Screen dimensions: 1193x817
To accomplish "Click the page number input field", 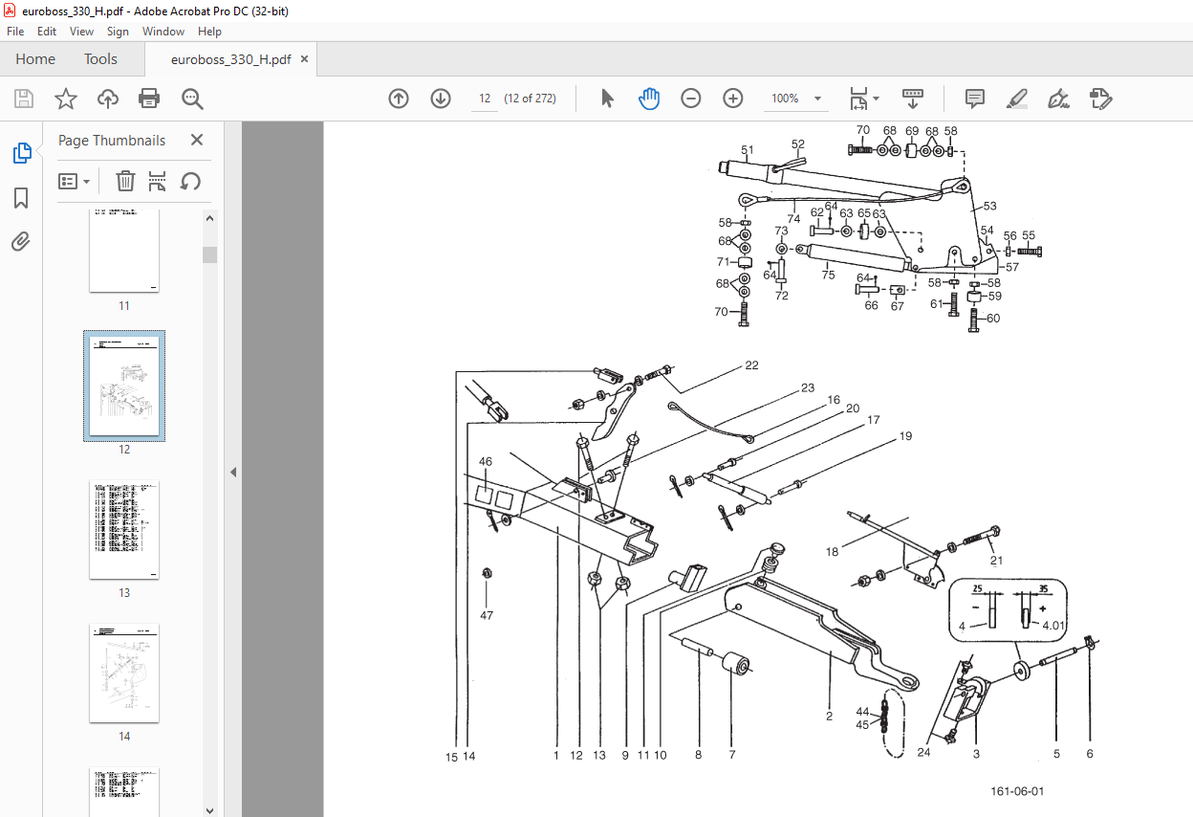I will 485,99.
